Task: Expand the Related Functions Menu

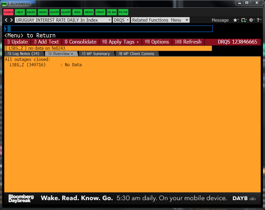Action: [x=160, y=20]
